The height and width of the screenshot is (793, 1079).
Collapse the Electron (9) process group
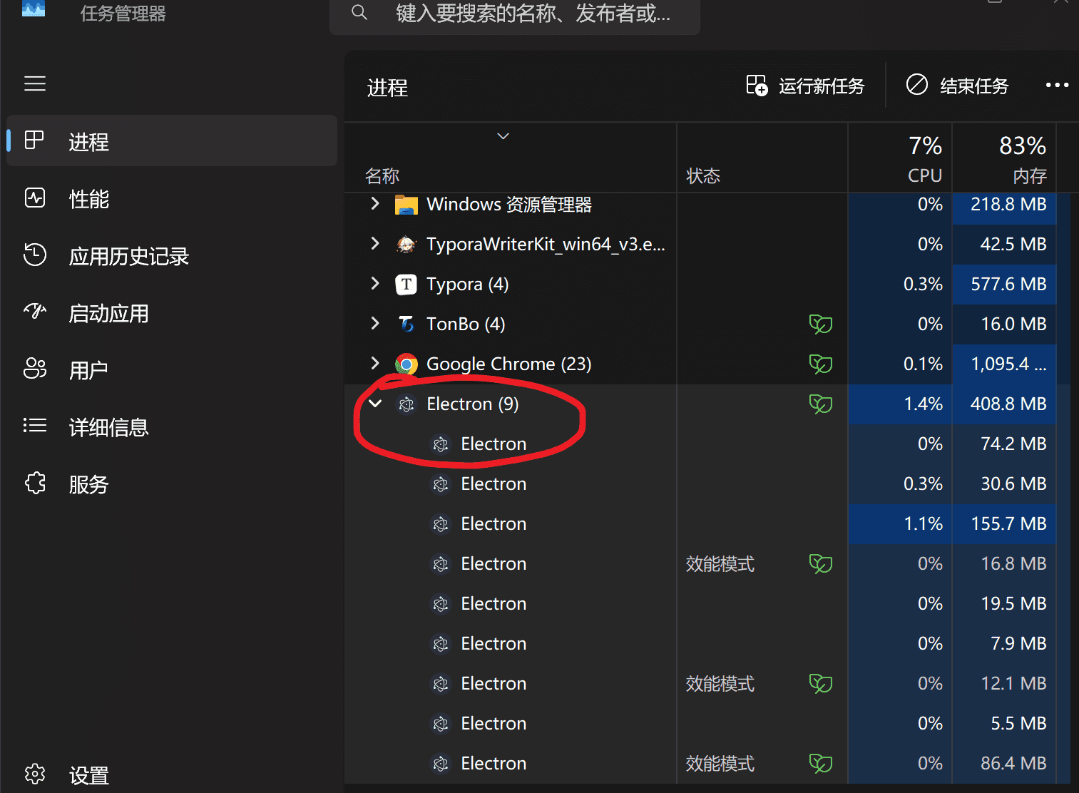pyautogui.click(x=375, y=404)
